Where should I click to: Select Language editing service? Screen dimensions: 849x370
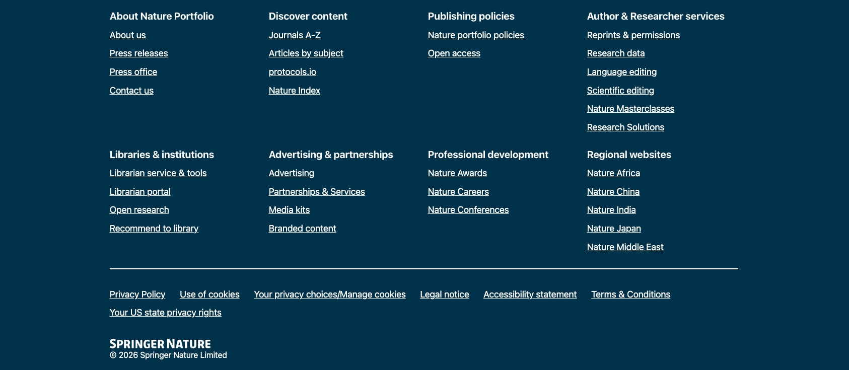pos(621,72)
